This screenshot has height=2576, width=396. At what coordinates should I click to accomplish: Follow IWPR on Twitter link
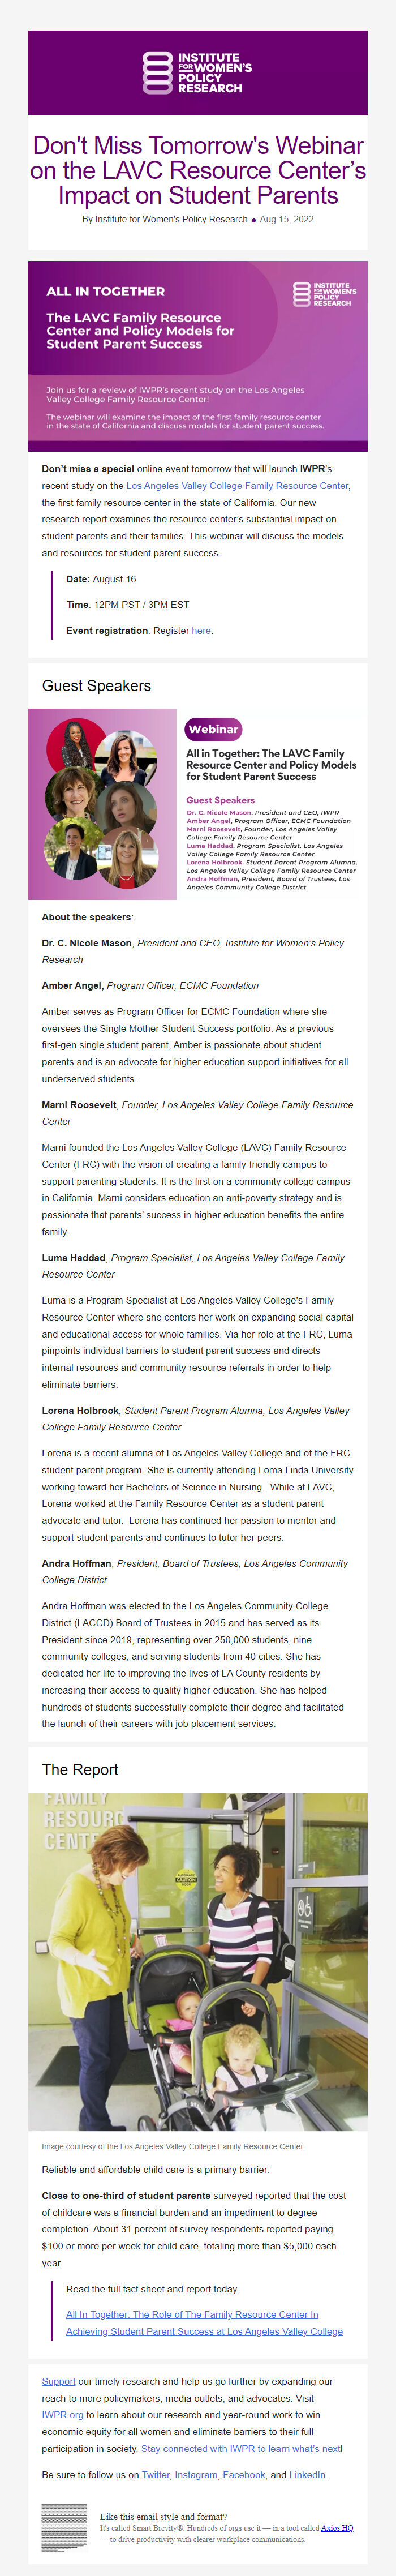click(x=155, y=2474)
